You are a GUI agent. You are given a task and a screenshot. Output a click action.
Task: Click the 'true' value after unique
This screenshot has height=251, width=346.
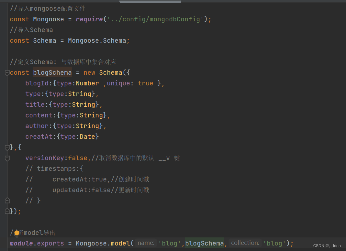click(x=146, y=83)
